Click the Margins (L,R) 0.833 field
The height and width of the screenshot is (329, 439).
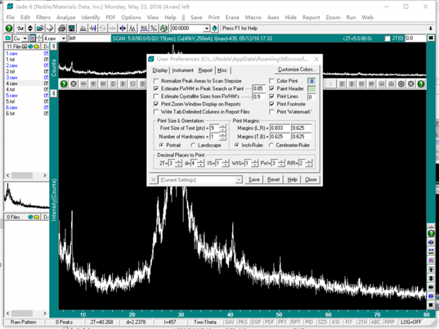[280, 128]
